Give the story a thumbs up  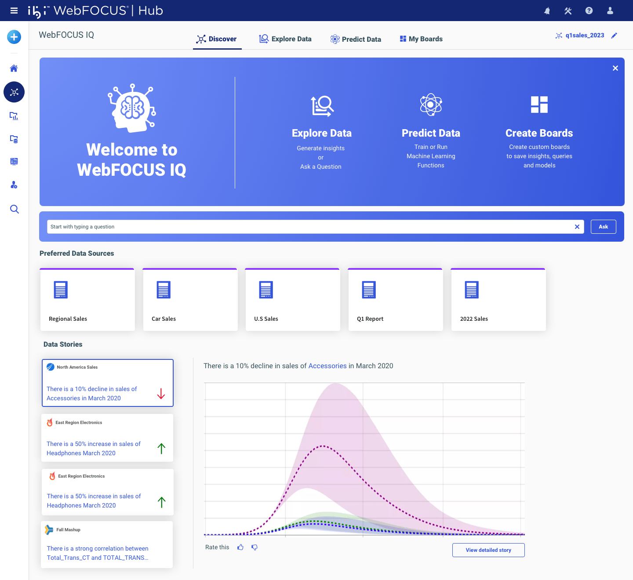pos(240,547)
